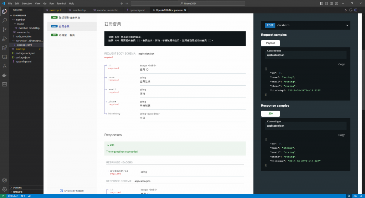The height and width of the screenshot is (198, 365).
Task: Go to 確認服務健康狀態 GET operation
Action: [x=72, y=18]
